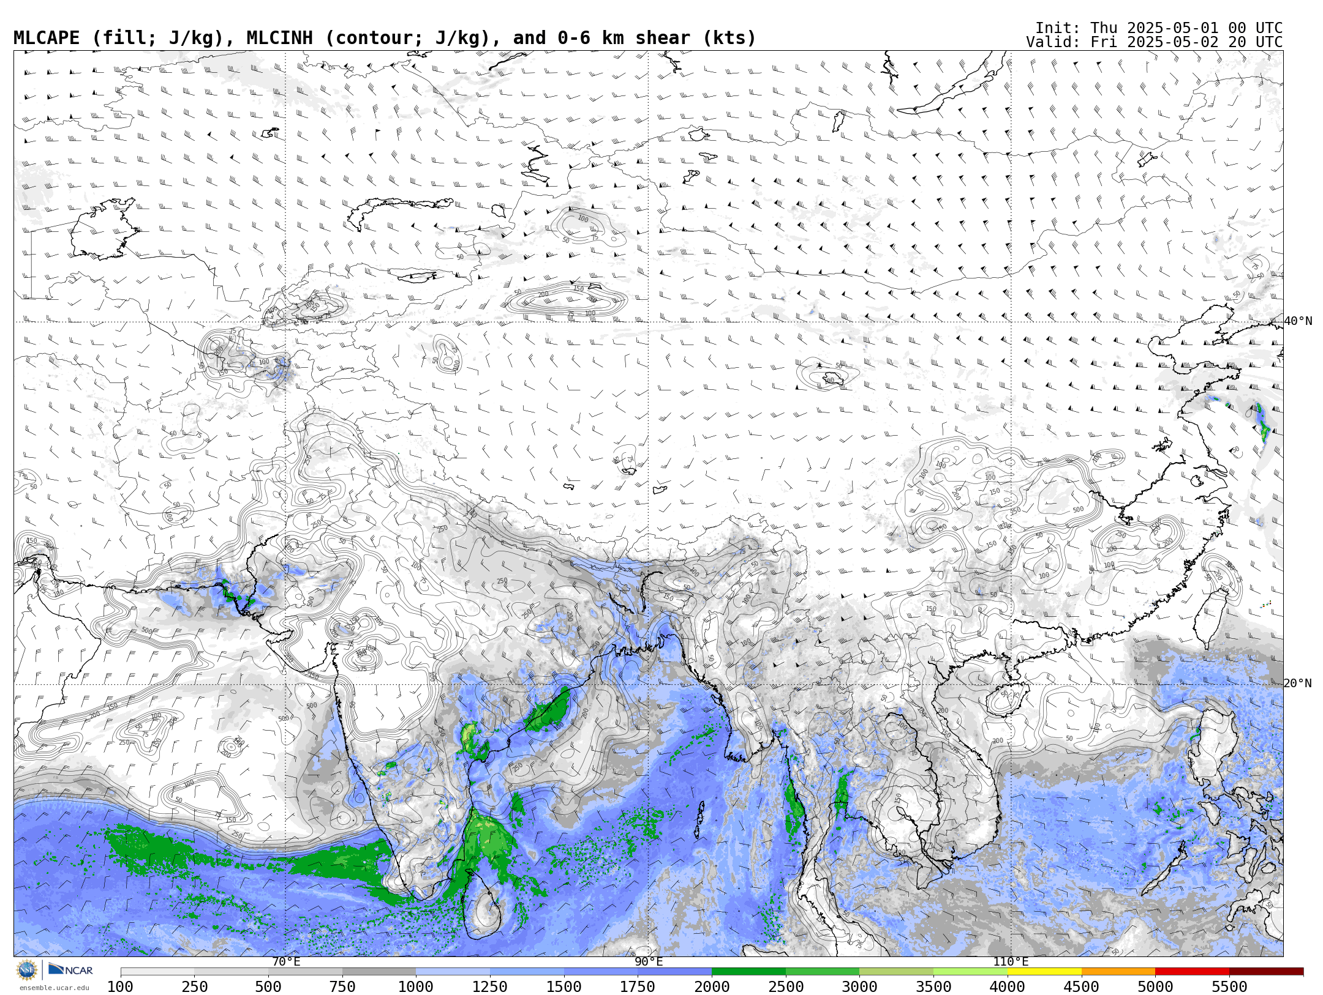The image size is (1323, 995).
Task: Click the 70°E longitude label
Action: point(286,961)
